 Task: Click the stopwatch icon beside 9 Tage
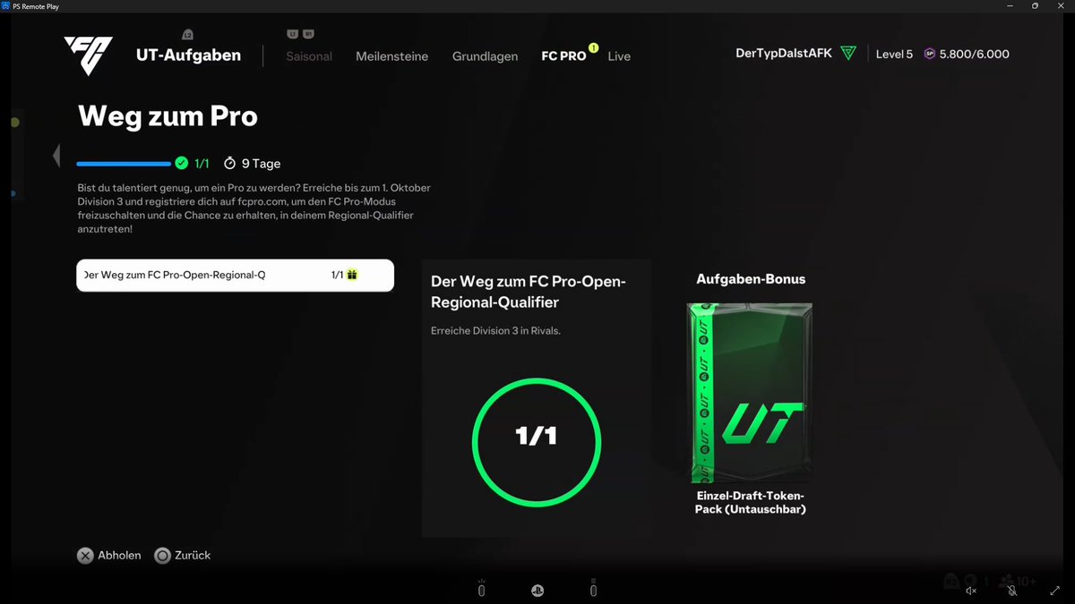tap(229, 163)
